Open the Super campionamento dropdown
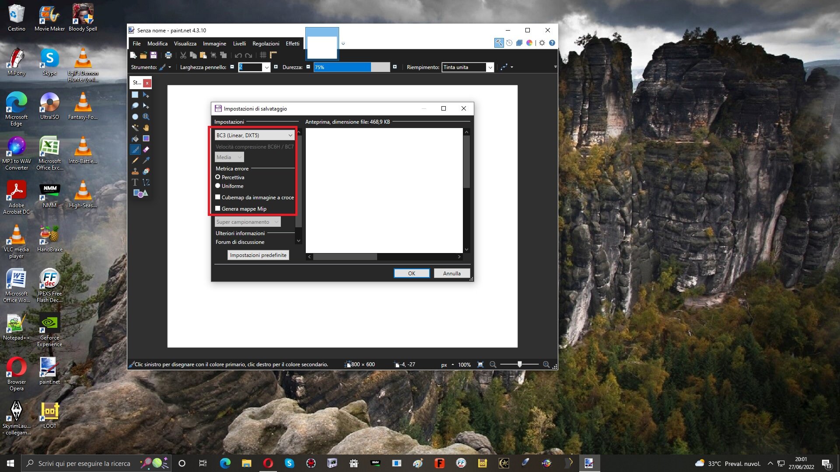The height and width of the screenshot is (472, 840). [x=248, y=222]
